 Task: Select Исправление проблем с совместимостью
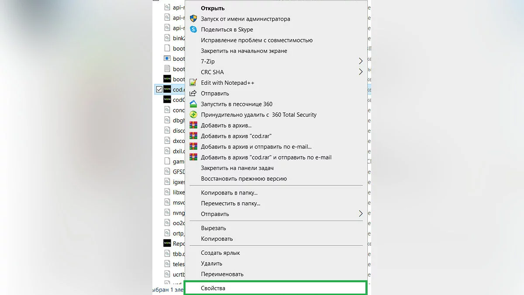257,40
